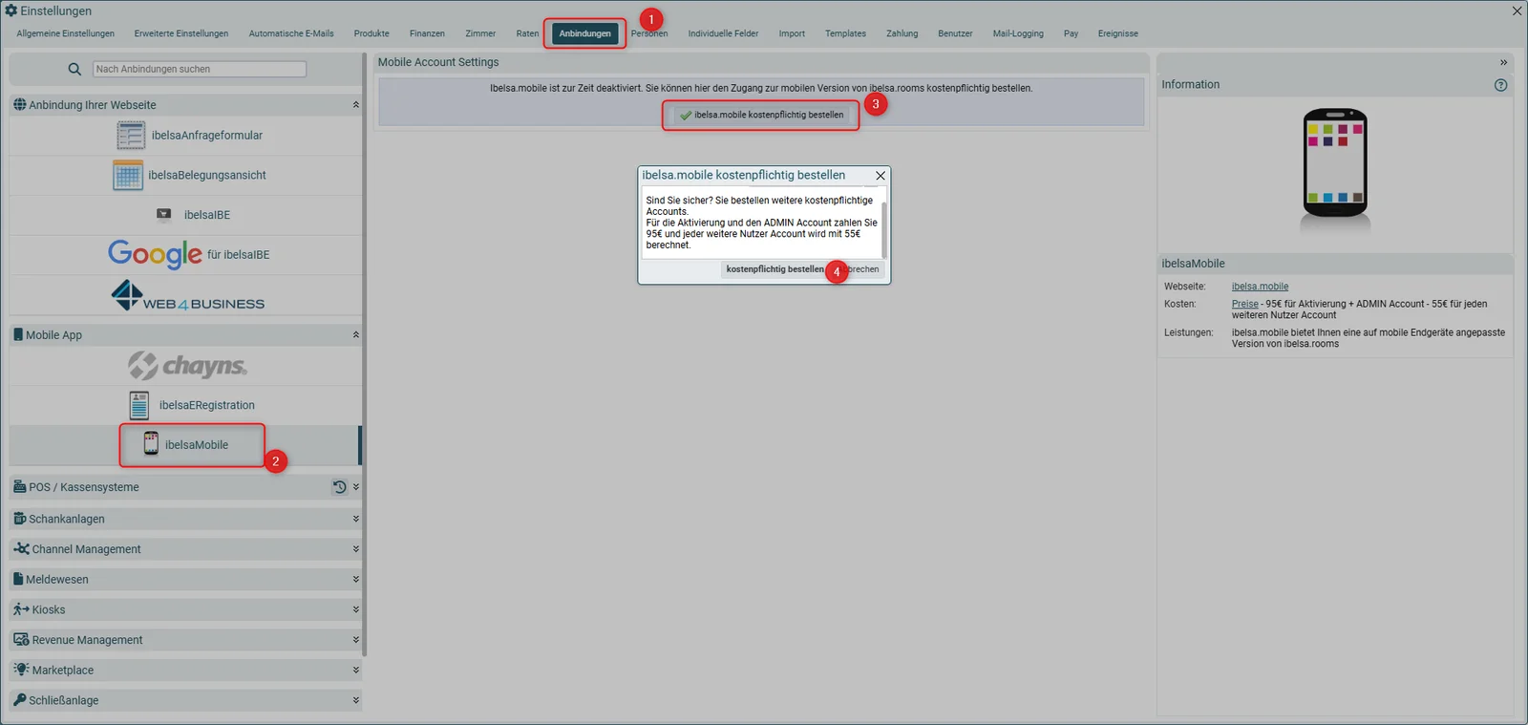Select the WEB4BUSINESS logo

click(187, 295)
